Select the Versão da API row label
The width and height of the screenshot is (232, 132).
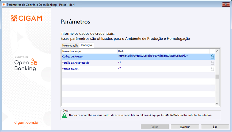70,69
